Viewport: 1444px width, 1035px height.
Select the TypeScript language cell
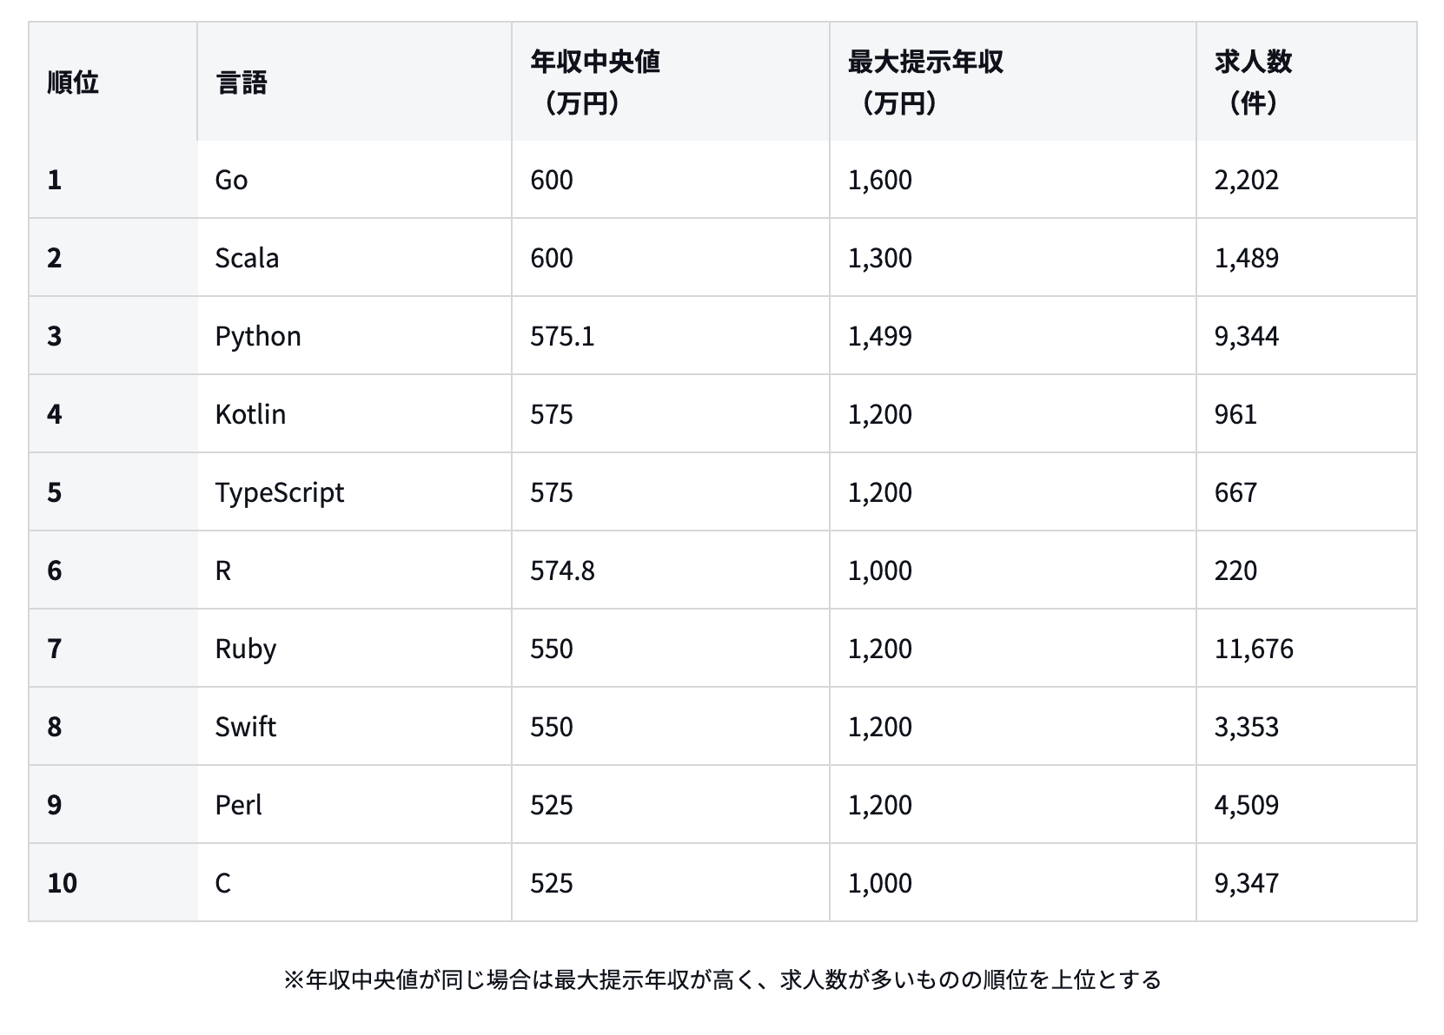279,492
